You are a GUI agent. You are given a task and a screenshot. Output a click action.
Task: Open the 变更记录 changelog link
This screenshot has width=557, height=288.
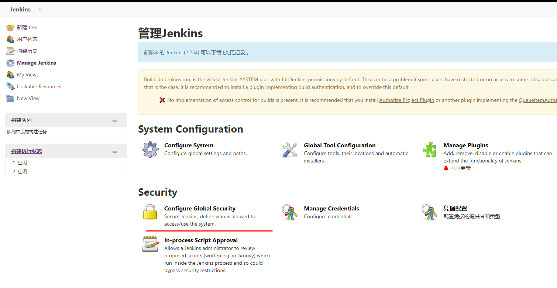pyautogui.click(x=235, y=52)
